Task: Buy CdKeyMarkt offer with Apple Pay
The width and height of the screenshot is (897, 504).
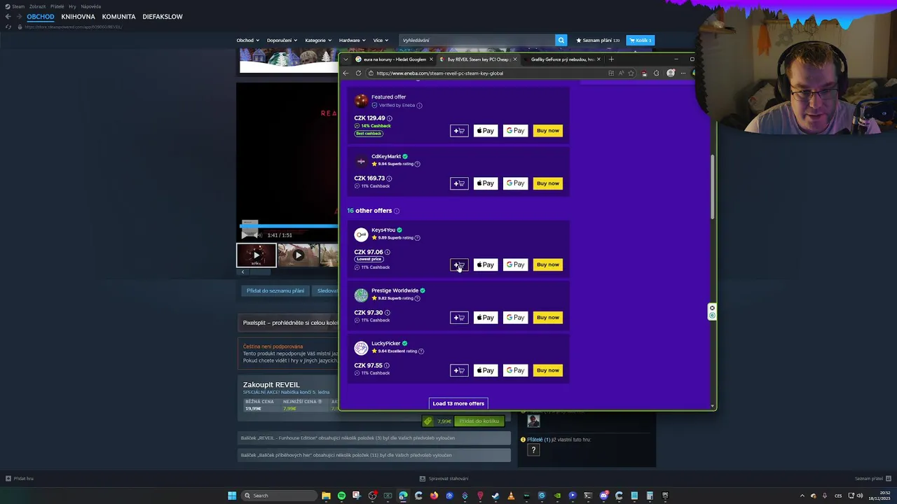Action: 486,183
